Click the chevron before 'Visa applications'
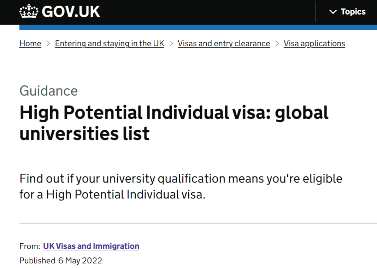The width and height of the screenshot is (377, 268). (x=277, y=43)
